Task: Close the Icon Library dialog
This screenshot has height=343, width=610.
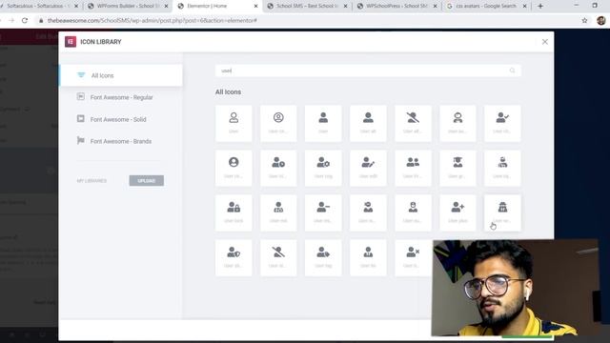Action: coord(544,42)
